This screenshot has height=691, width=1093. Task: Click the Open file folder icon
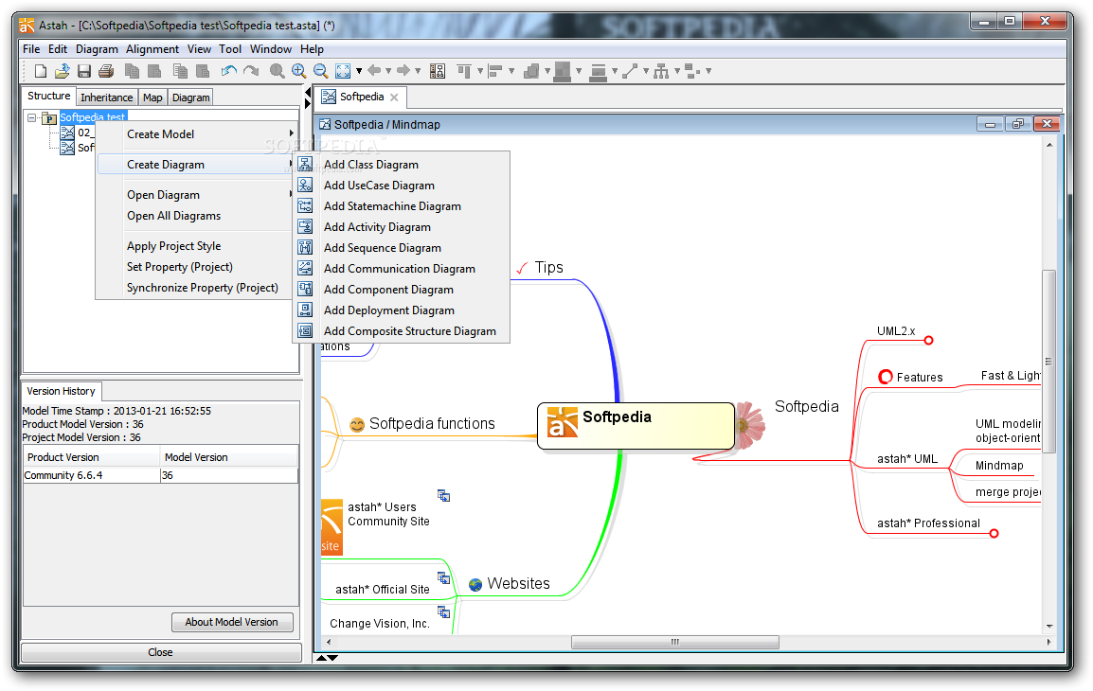coord(63,71)
